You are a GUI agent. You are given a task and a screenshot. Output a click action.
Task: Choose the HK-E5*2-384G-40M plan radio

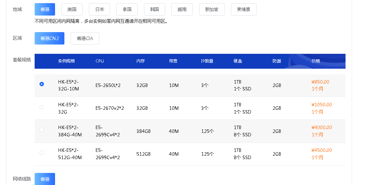(42, 130)
